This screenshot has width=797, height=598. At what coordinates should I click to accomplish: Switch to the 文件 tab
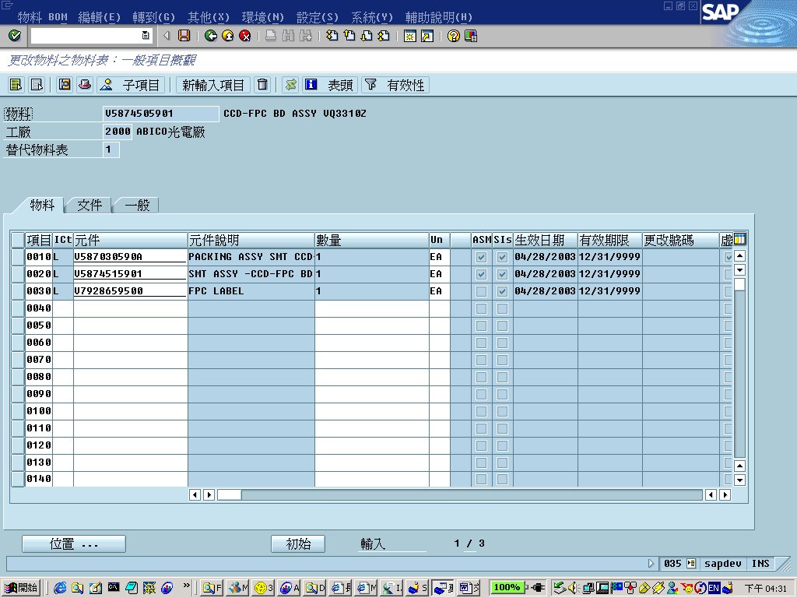click(x=90, y=205)
